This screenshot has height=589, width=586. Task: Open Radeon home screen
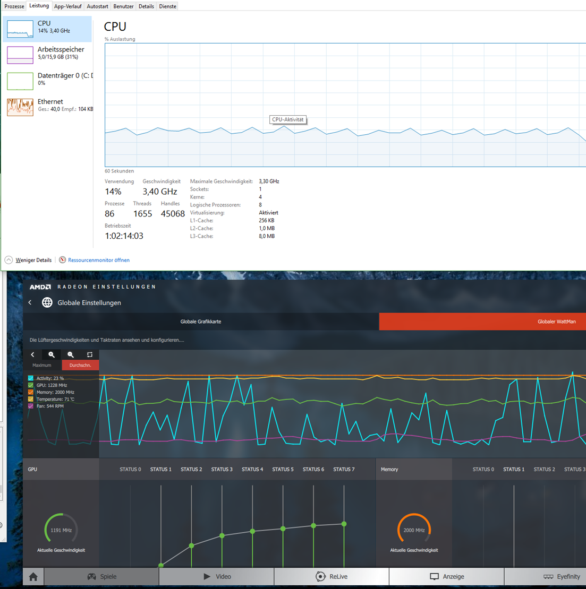click(33, 577)
